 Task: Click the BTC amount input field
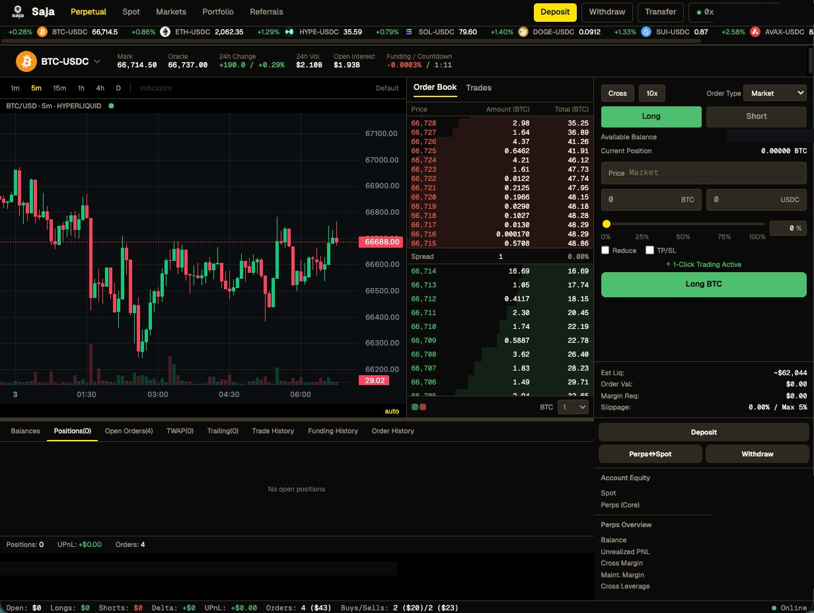651,199
